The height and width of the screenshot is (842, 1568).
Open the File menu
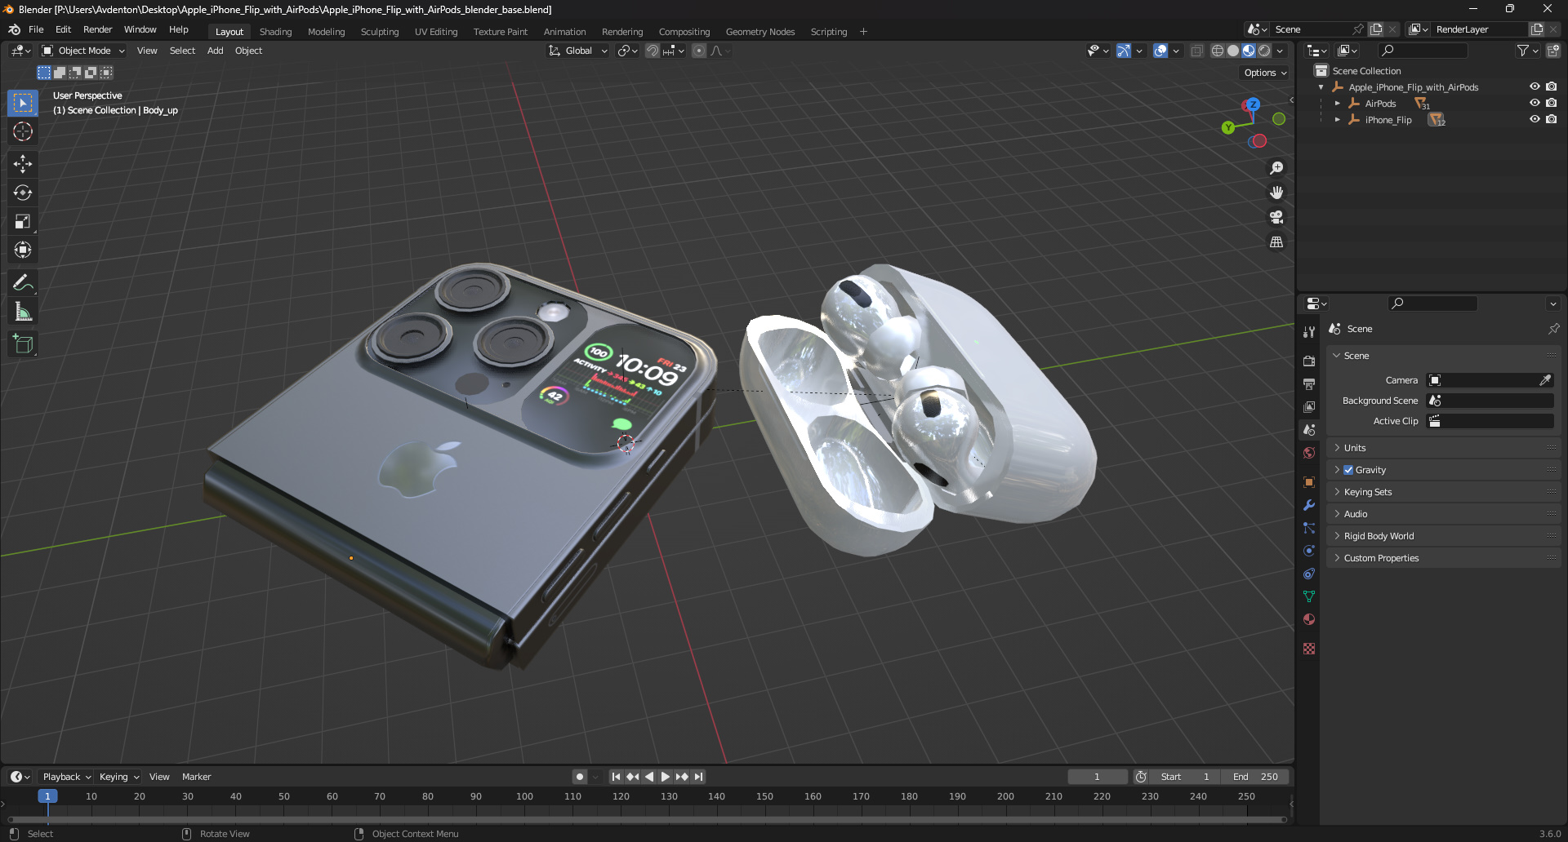click(x=36, y=29)
